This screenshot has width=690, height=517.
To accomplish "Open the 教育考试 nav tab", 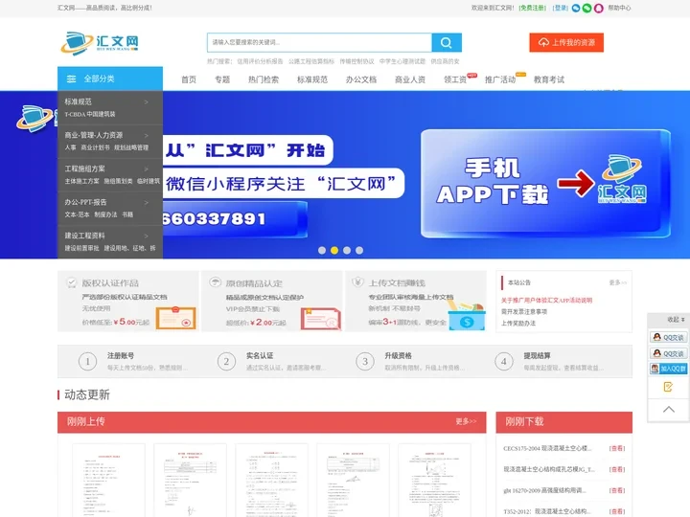I will [x=549, y=79].
